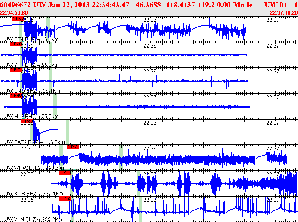Select the UW YPT EHZ 55.3km station label
298x222 pixels.
(x=32, y=65)
